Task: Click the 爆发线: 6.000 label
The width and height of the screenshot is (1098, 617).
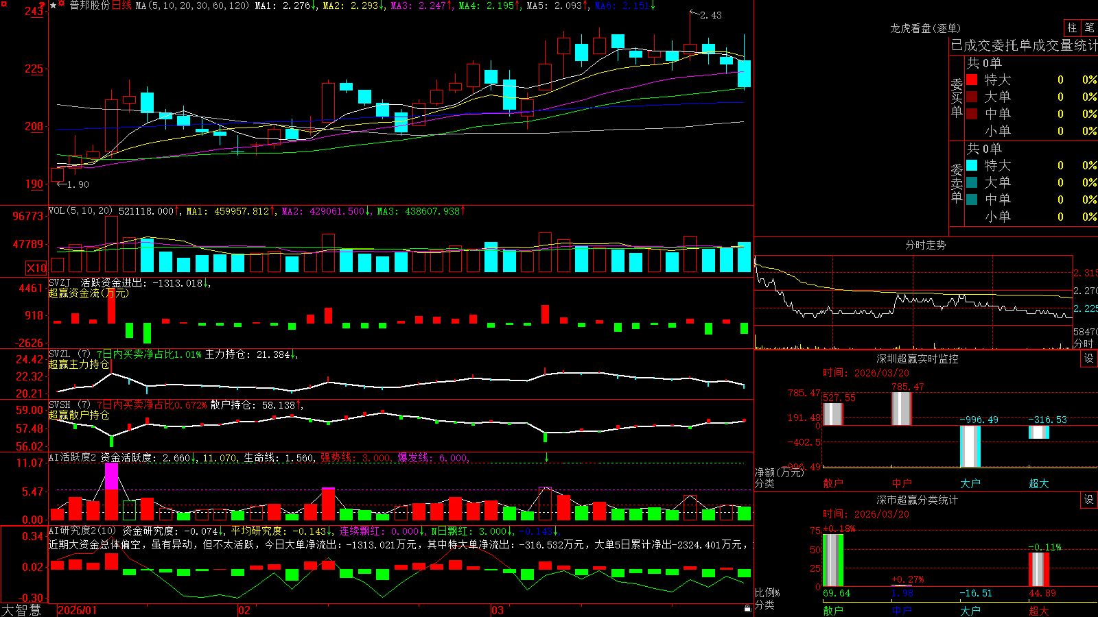Action: coord(433,457)
